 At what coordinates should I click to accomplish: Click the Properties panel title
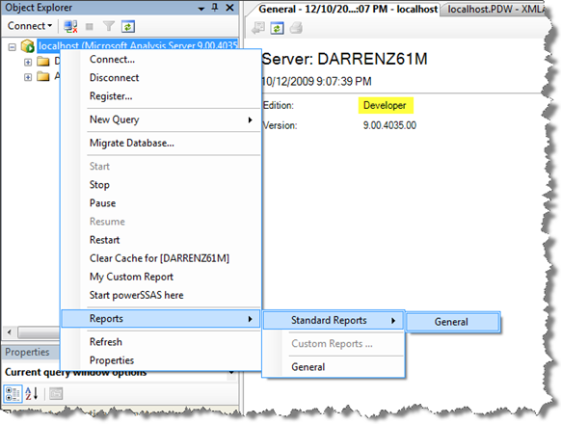27,352
